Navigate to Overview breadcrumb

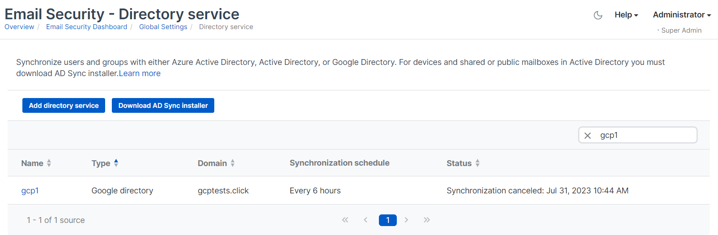click(19, 27)
